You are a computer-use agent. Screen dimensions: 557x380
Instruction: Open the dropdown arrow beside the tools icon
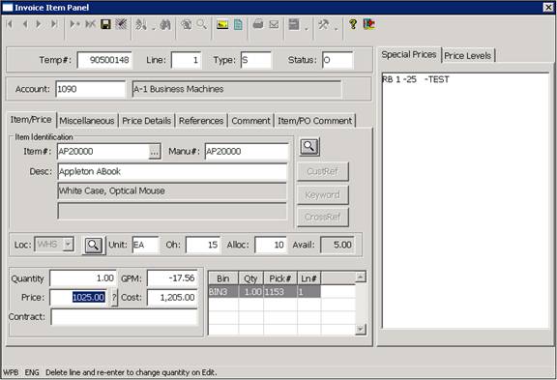tap(337, 28)
